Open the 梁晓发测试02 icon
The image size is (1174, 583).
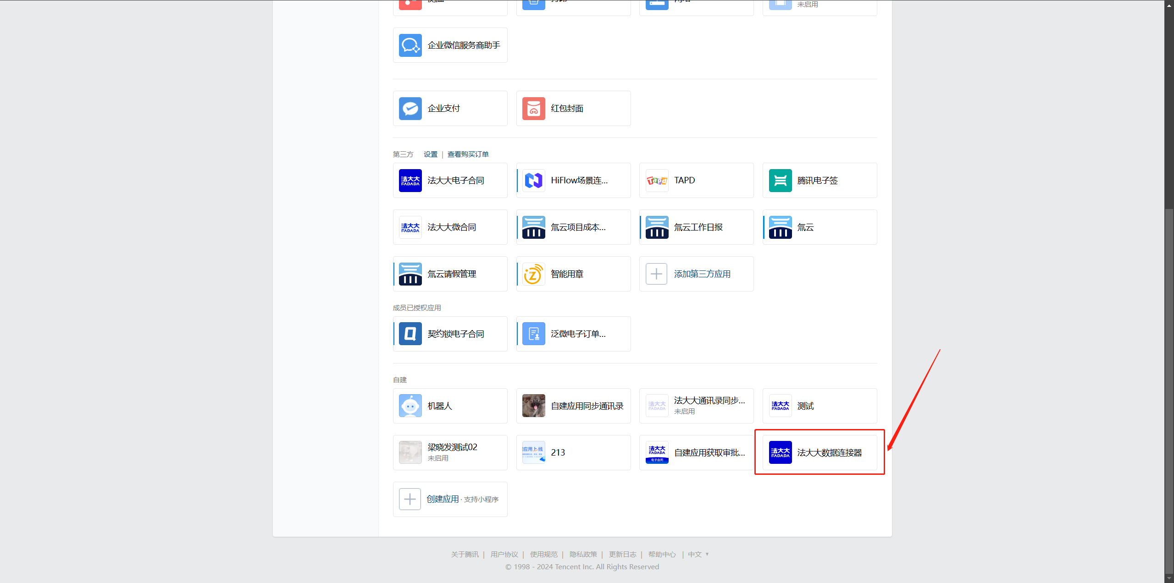(410, 453)
